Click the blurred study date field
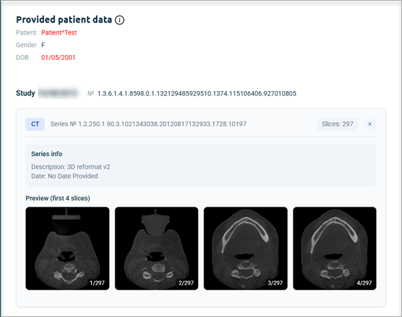This screenshot has height=317, width=402. 58,93
